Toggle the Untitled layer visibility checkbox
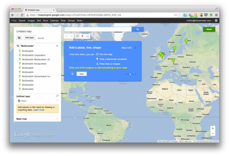This screenshot has height=156, width=229. (x=57, y=96)
